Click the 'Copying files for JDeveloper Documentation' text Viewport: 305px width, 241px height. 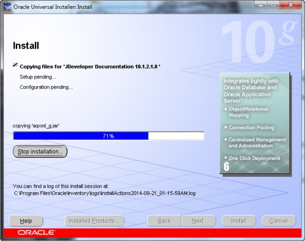point(90,67)
